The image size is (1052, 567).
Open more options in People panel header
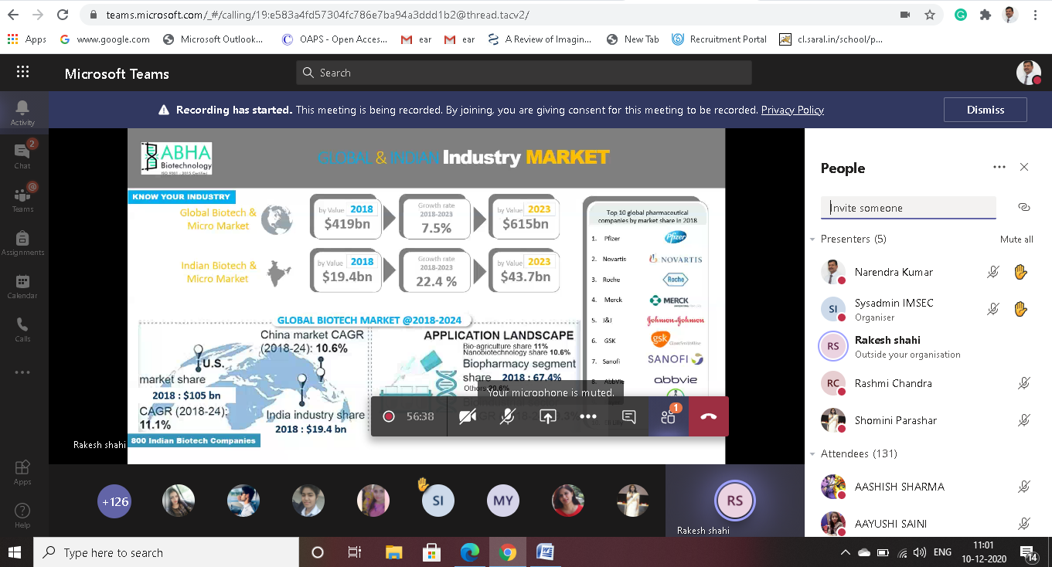(x=999, y=168)
